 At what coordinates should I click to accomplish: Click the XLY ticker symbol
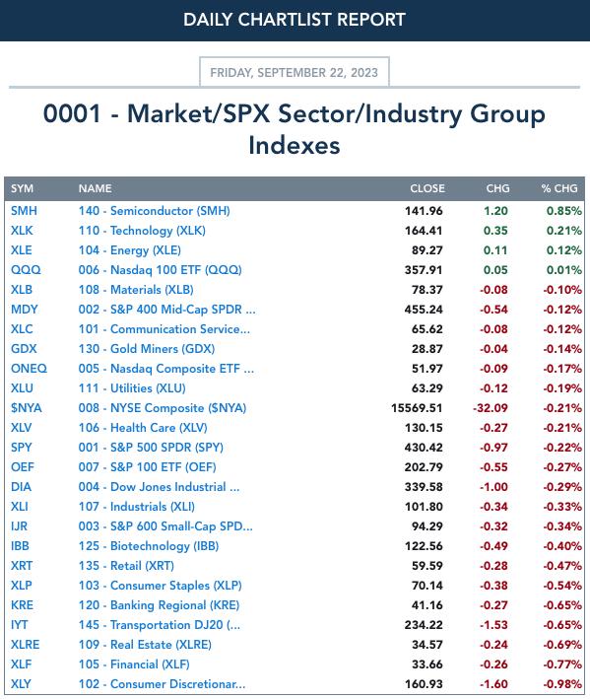tap(21, 684)
